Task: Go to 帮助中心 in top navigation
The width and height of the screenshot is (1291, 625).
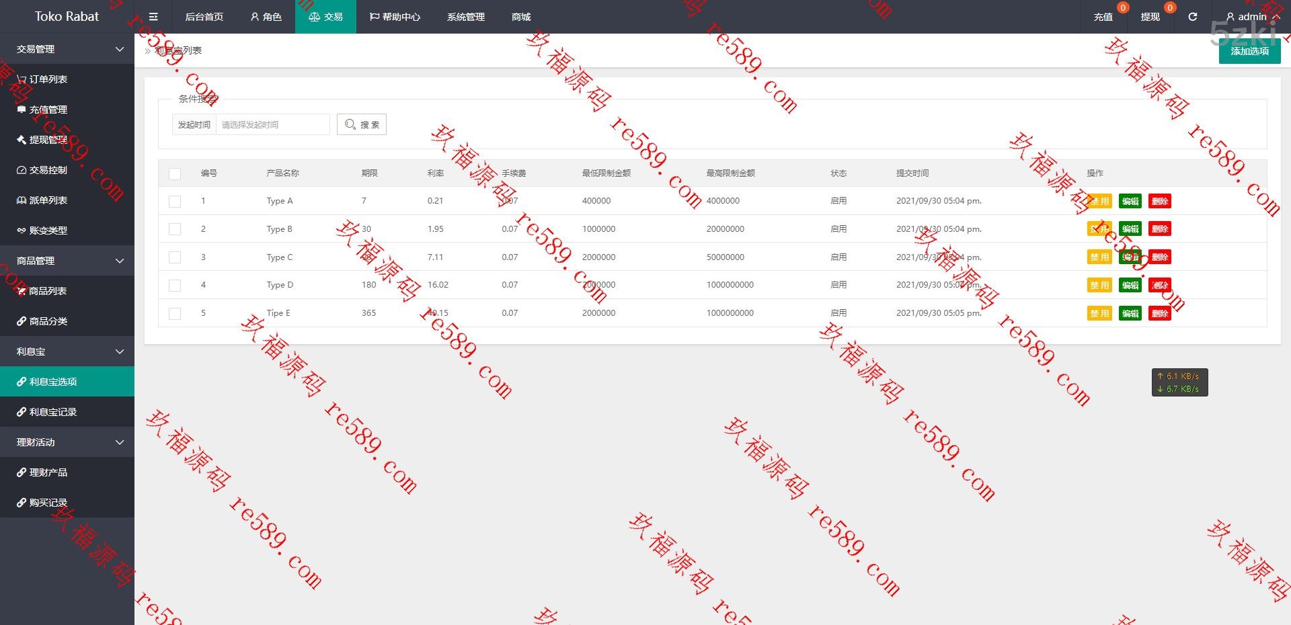Action: 395,17
